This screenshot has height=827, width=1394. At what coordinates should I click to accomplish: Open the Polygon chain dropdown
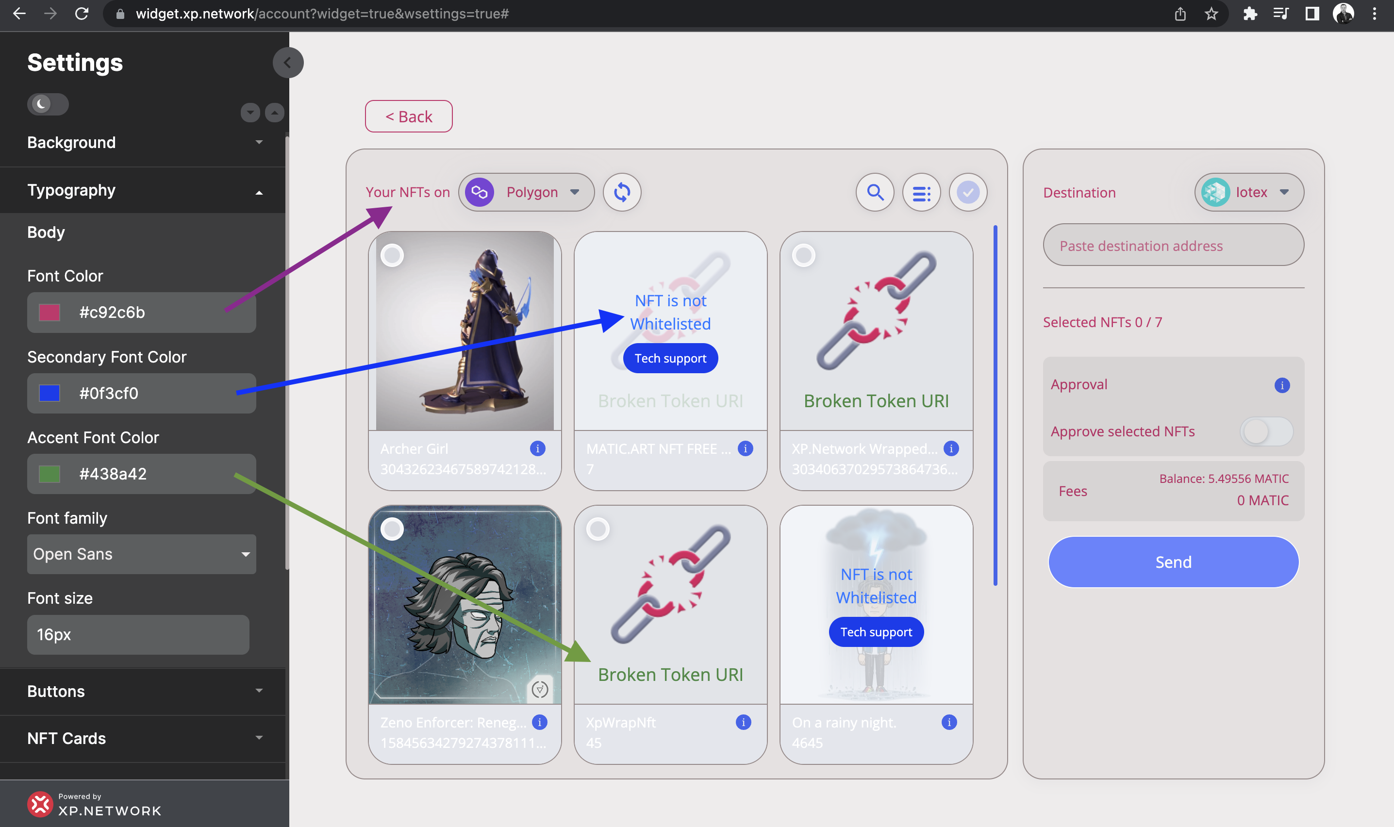[527, 192]
